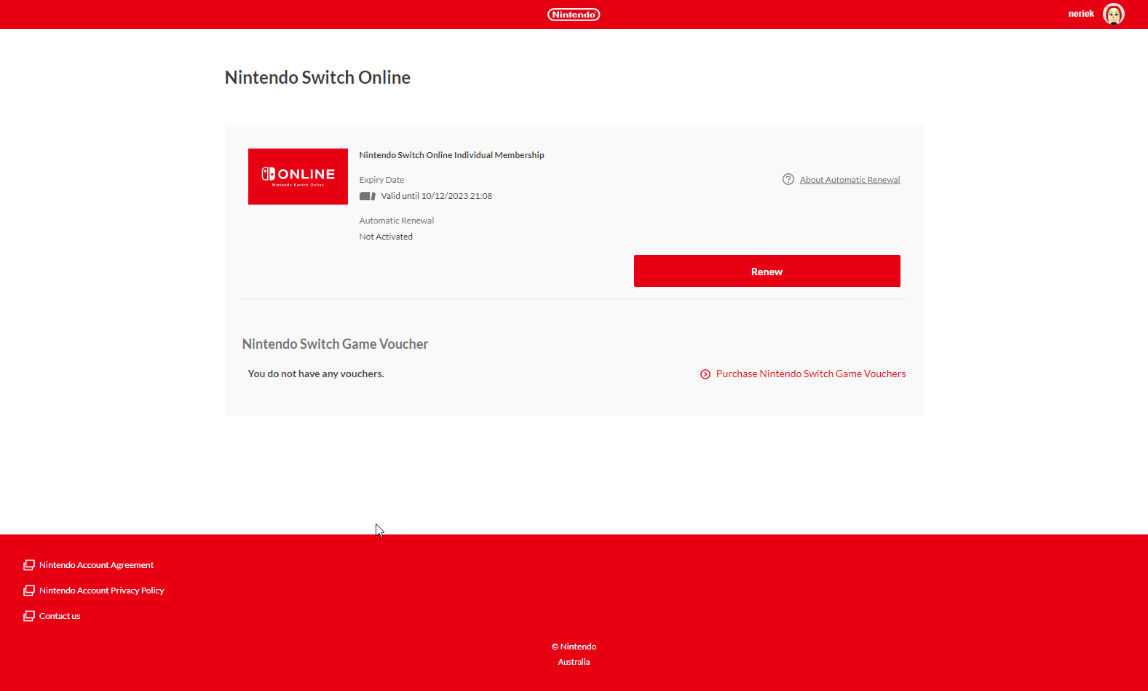Click the arrow icon beside Purchase Vouchers
The height and width of the screenshot is (691, 1148).
click(x=705, y=374)
